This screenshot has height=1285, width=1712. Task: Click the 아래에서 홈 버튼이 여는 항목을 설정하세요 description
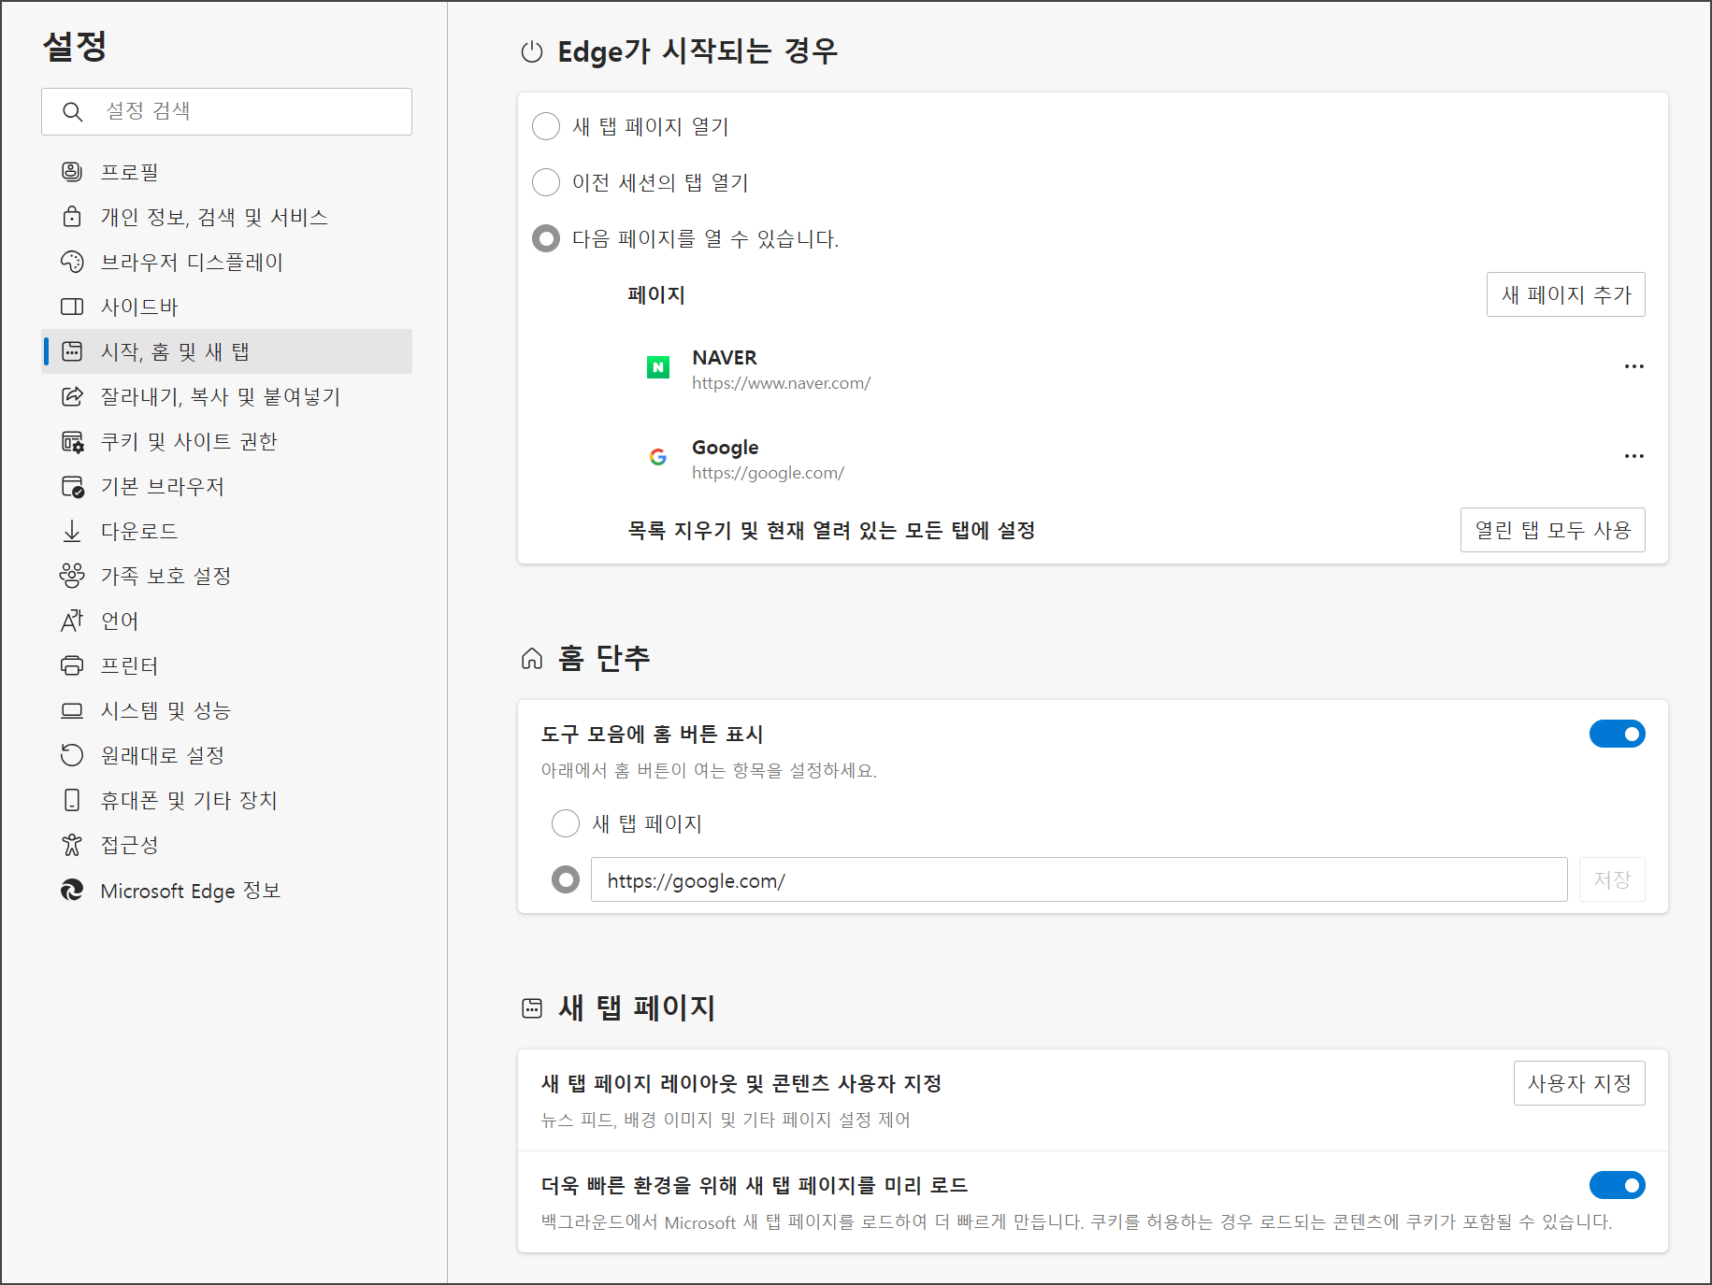pyautogui.click(x=709, y=770)
